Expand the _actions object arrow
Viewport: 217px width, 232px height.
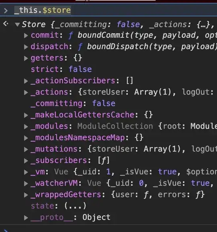click(26, 92)
